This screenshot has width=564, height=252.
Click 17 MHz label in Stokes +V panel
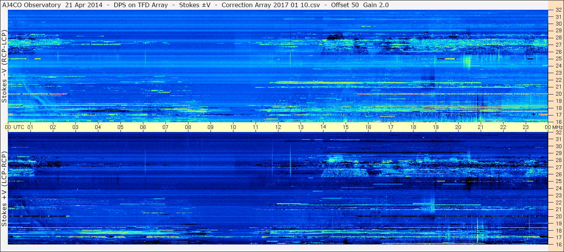[558, 237]
